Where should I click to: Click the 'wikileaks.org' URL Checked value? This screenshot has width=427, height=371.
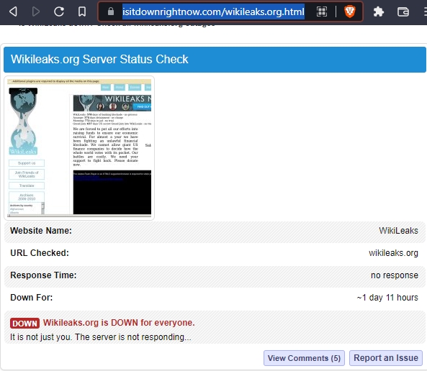pyautogui.click(x=393, y=253)
